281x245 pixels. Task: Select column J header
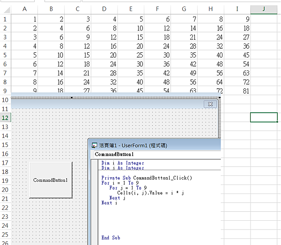click(x=264, y=9)
